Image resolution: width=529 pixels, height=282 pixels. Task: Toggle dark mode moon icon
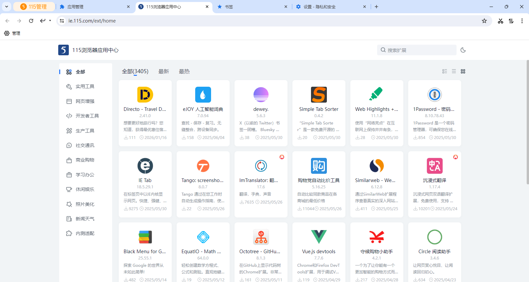tap(463, 50)
